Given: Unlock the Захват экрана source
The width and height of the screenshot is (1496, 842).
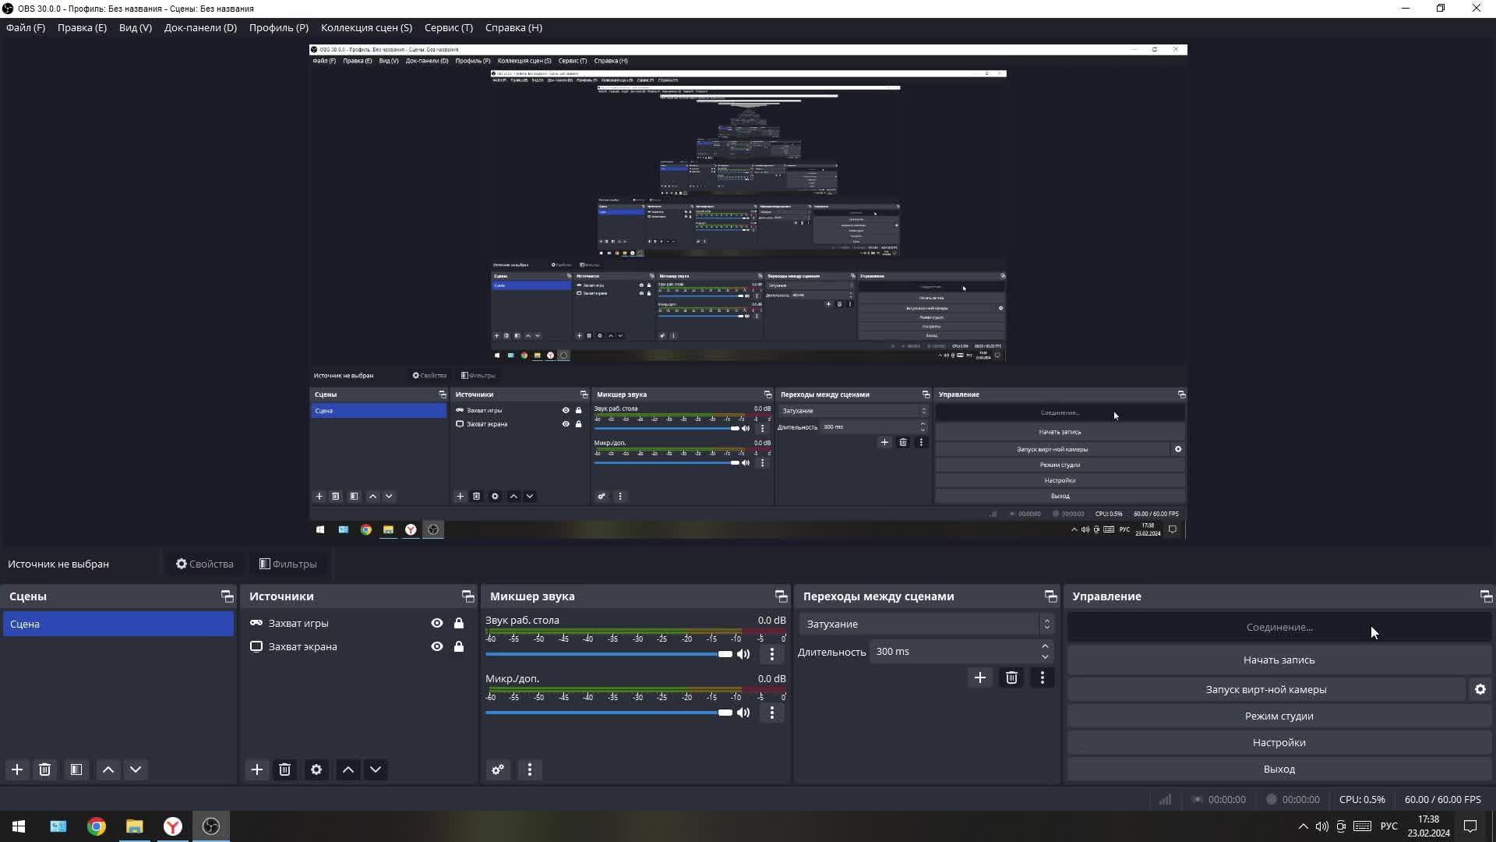Looking at the screenshot, I should click(x=459, y=646).
